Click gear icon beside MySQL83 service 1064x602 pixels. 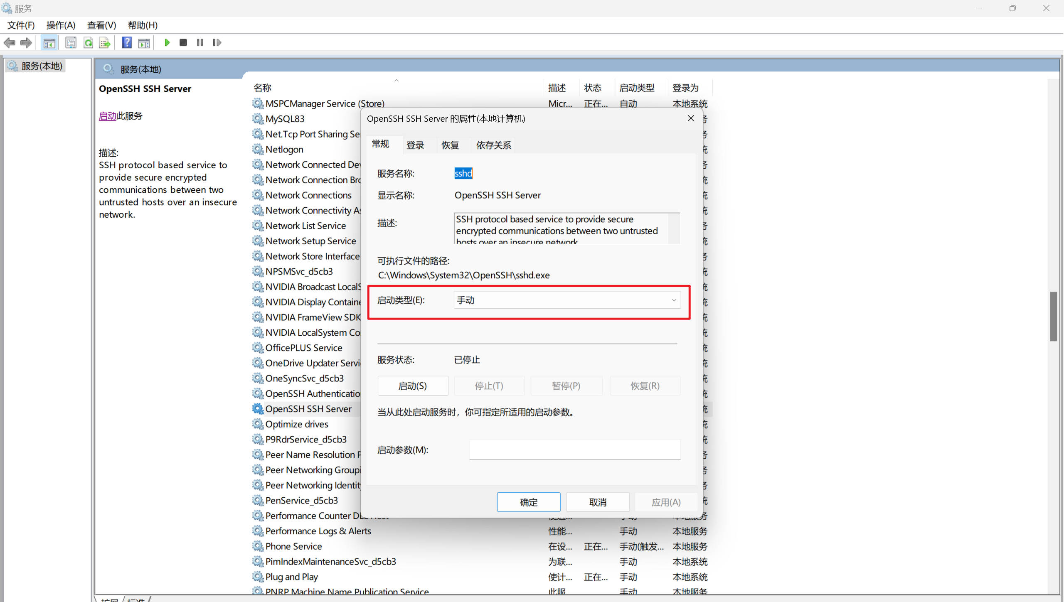pos(258,119)
